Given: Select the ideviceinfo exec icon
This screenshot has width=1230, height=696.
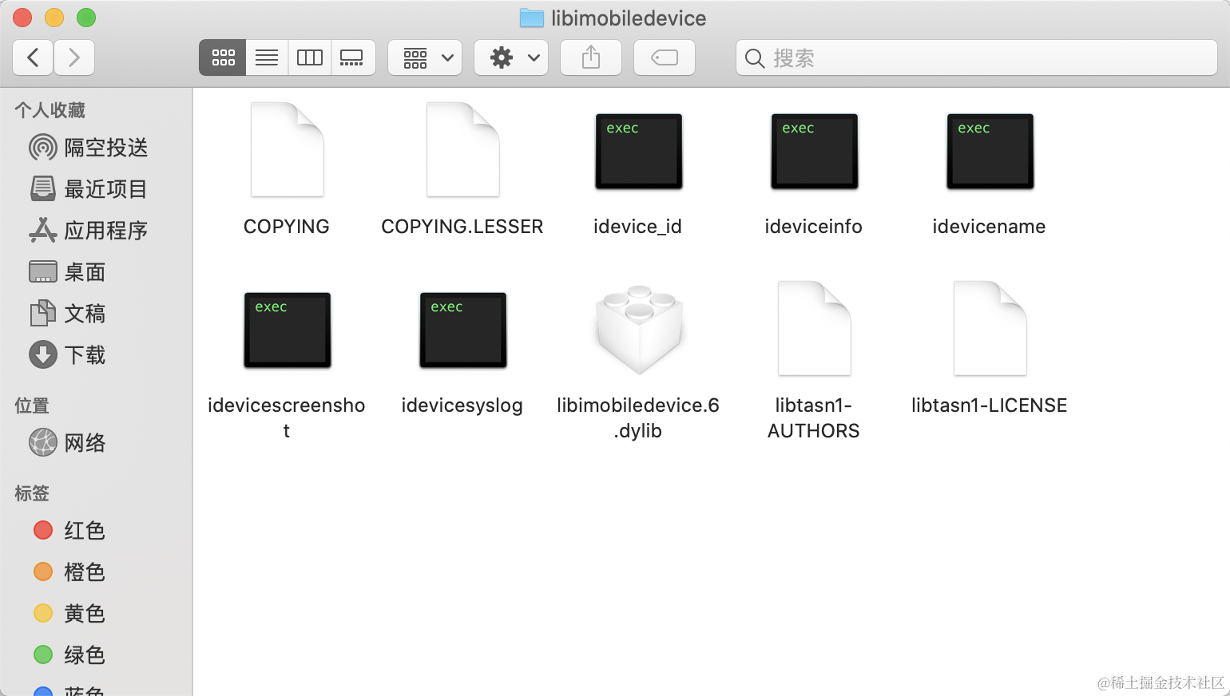Looking at the screenshot, I should [x=815, y=151].
